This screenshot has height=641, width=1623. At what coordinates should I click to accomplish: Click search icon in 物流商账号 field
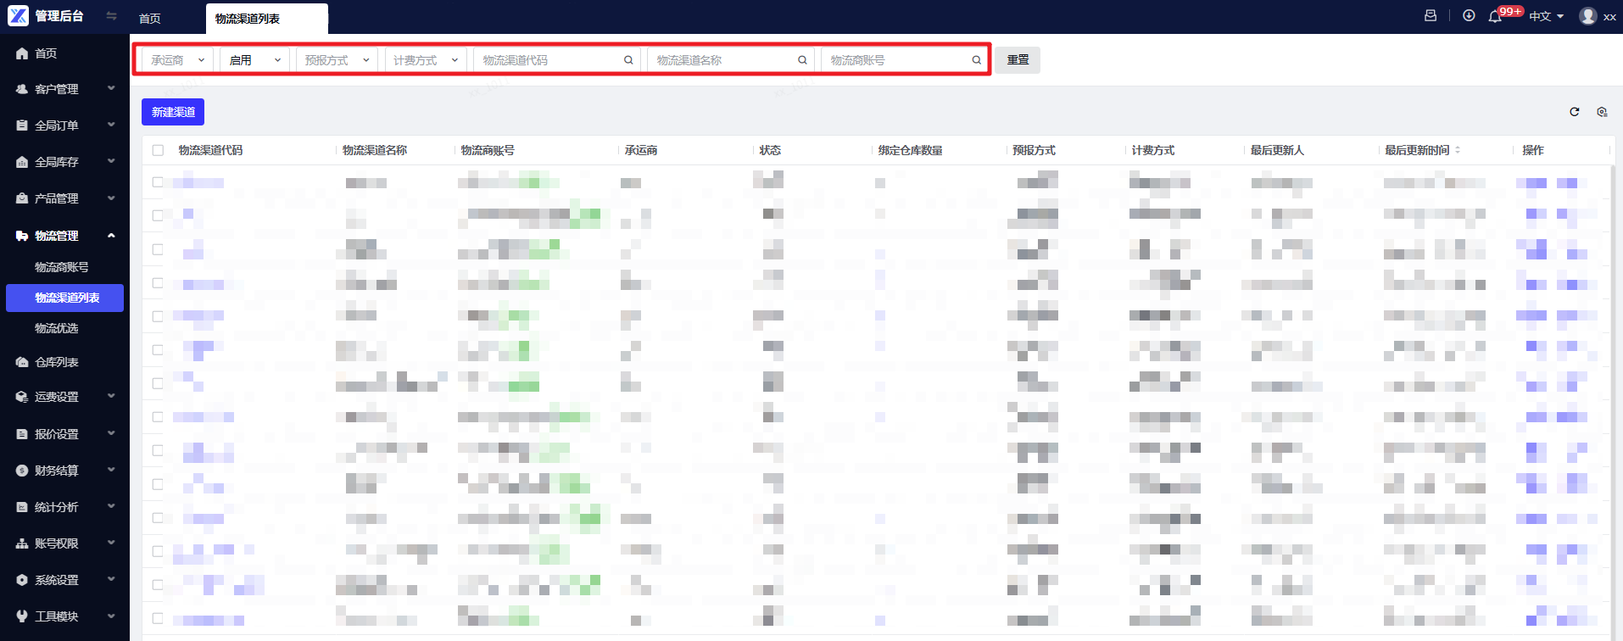pos(976,60)
